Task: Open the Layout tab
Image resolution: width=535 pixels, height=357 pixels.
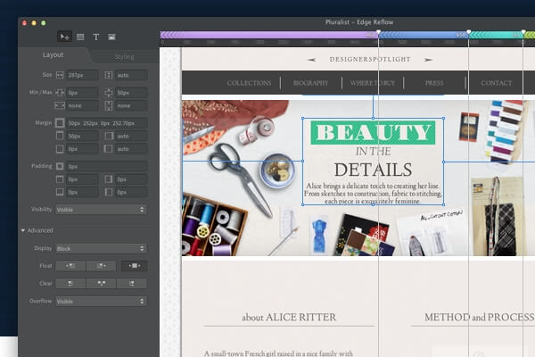Action: (53, 56)
